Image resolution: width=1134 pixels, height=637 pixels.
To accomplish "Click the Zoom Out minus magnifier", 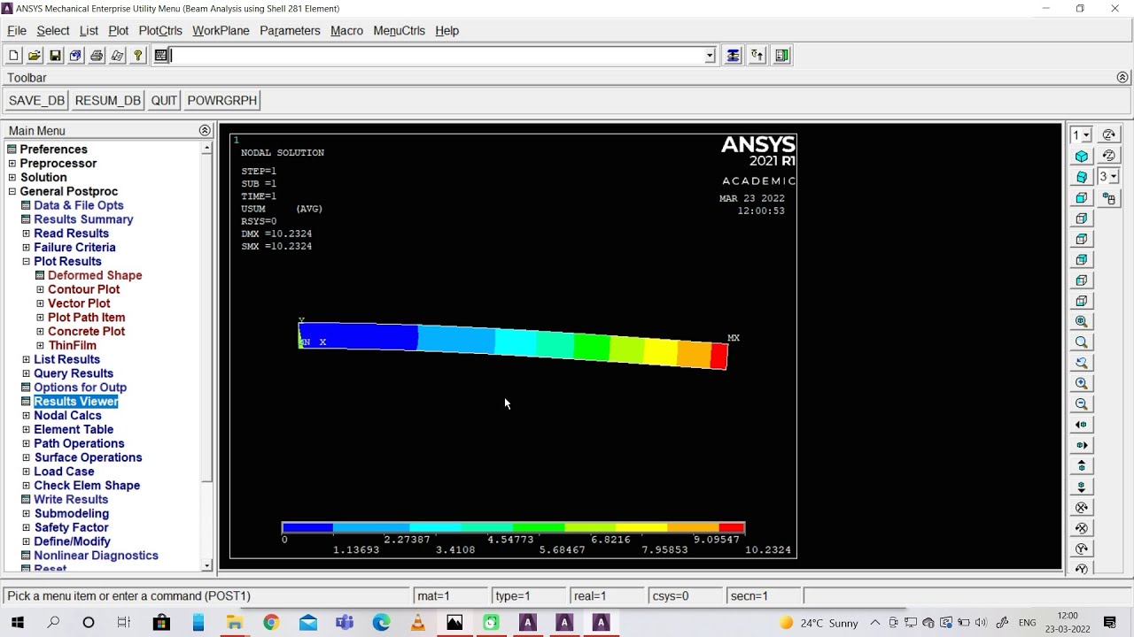I will pos(1082,404).
